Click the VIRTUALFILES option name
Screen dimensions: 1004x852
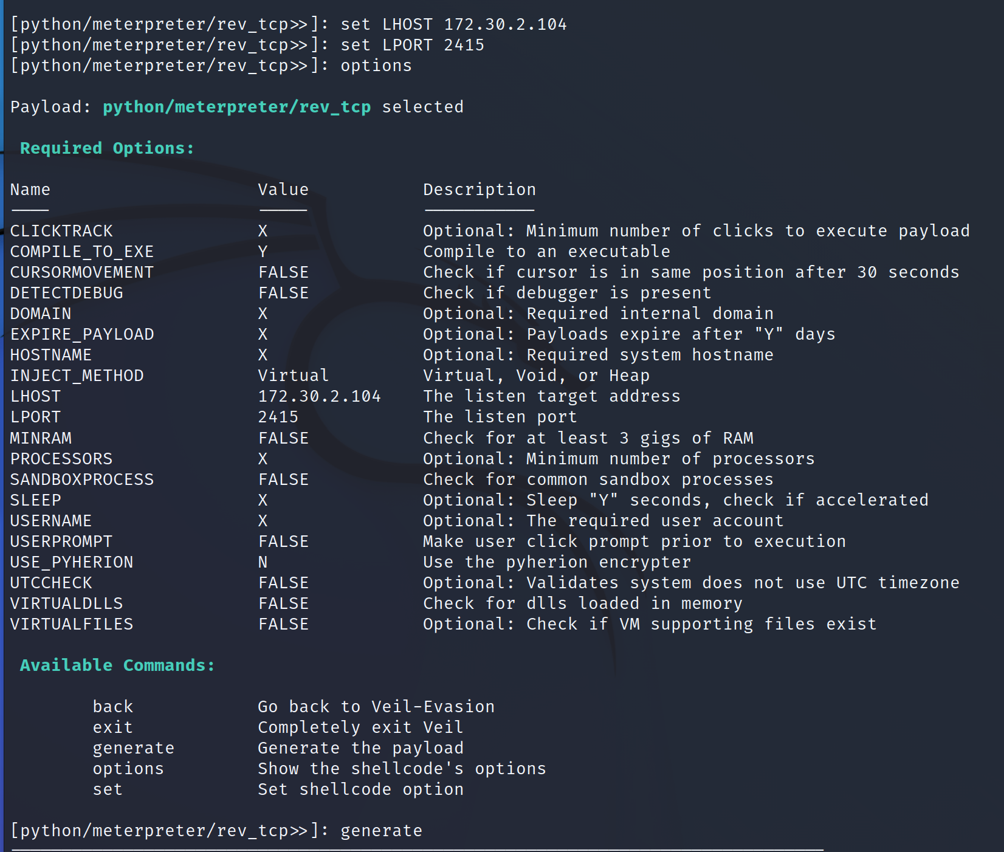coord(72,624)
